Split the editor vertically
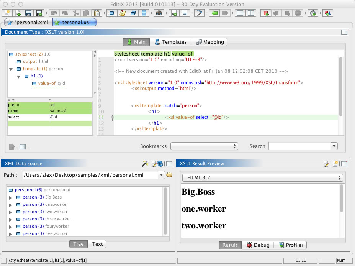The image size is (355, 266). point(250,13)
